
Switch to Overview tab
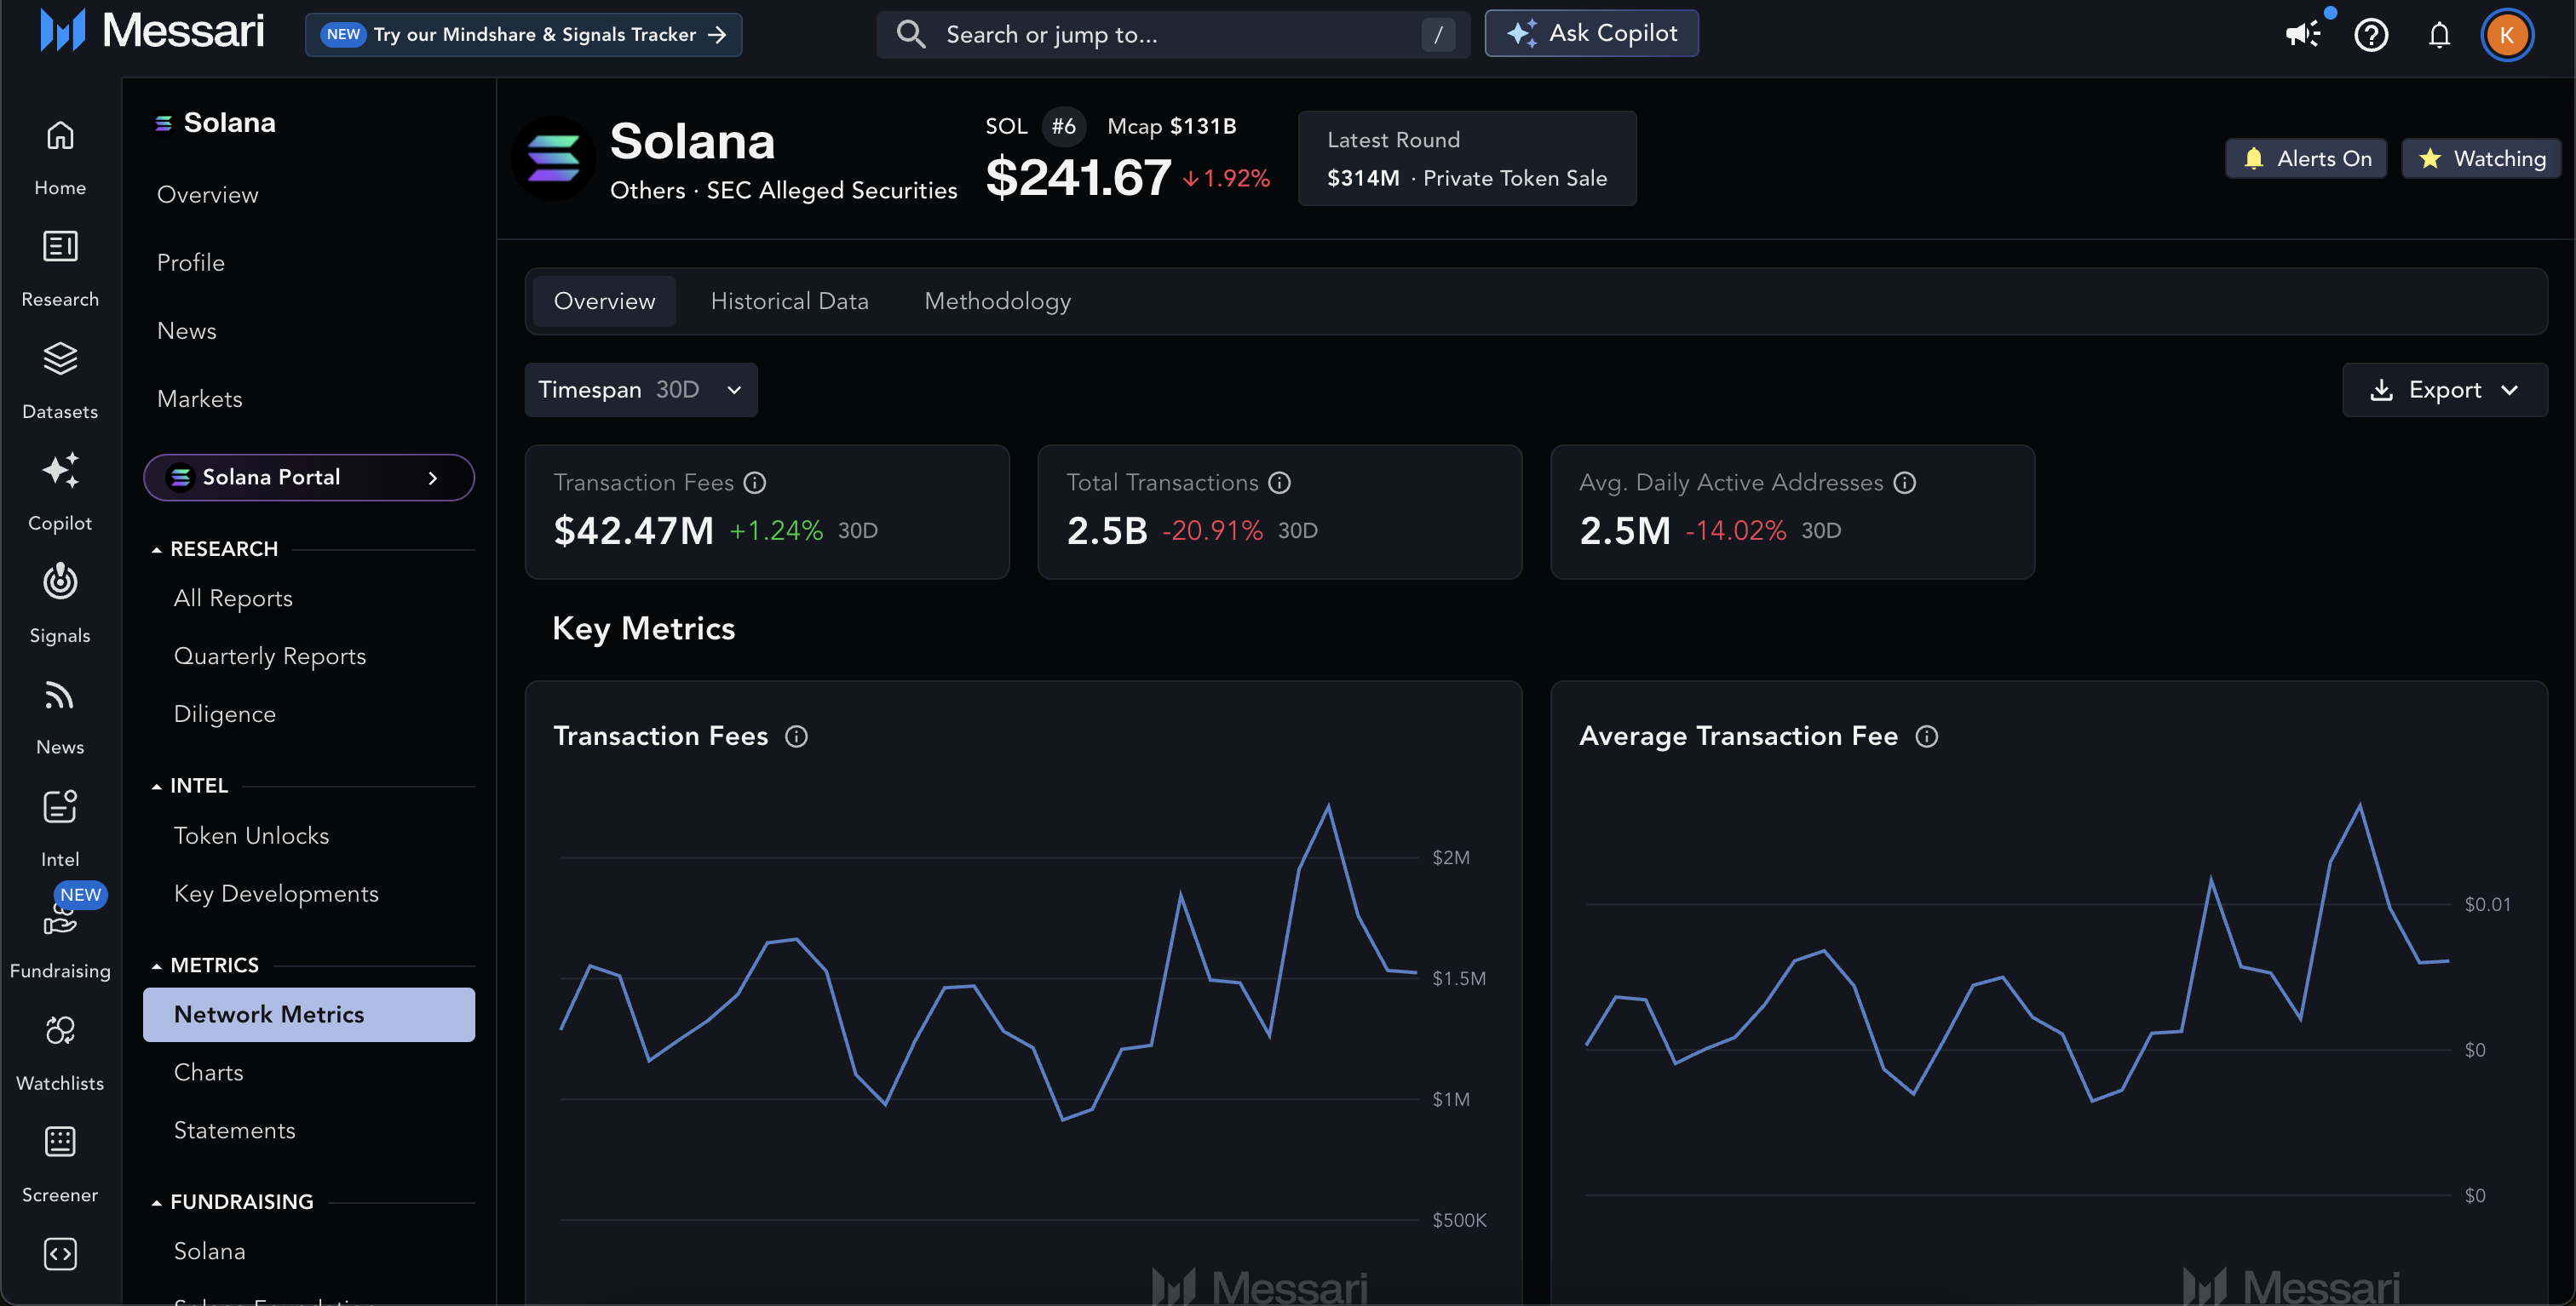pyautogui.click(x=604, y=301)
